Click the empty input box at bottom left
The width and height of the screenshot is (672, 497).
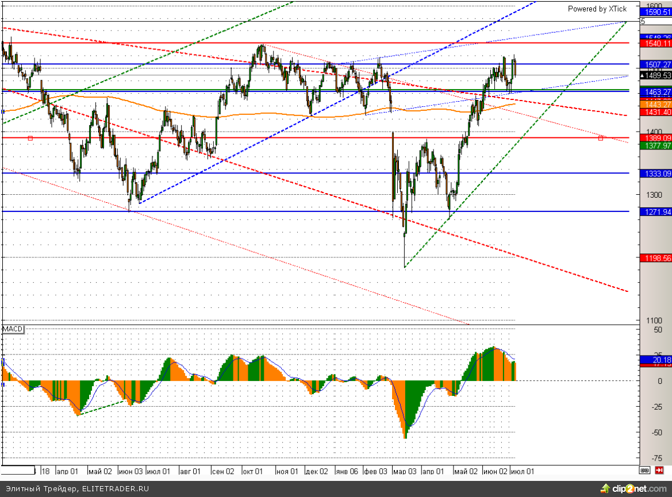18,471
